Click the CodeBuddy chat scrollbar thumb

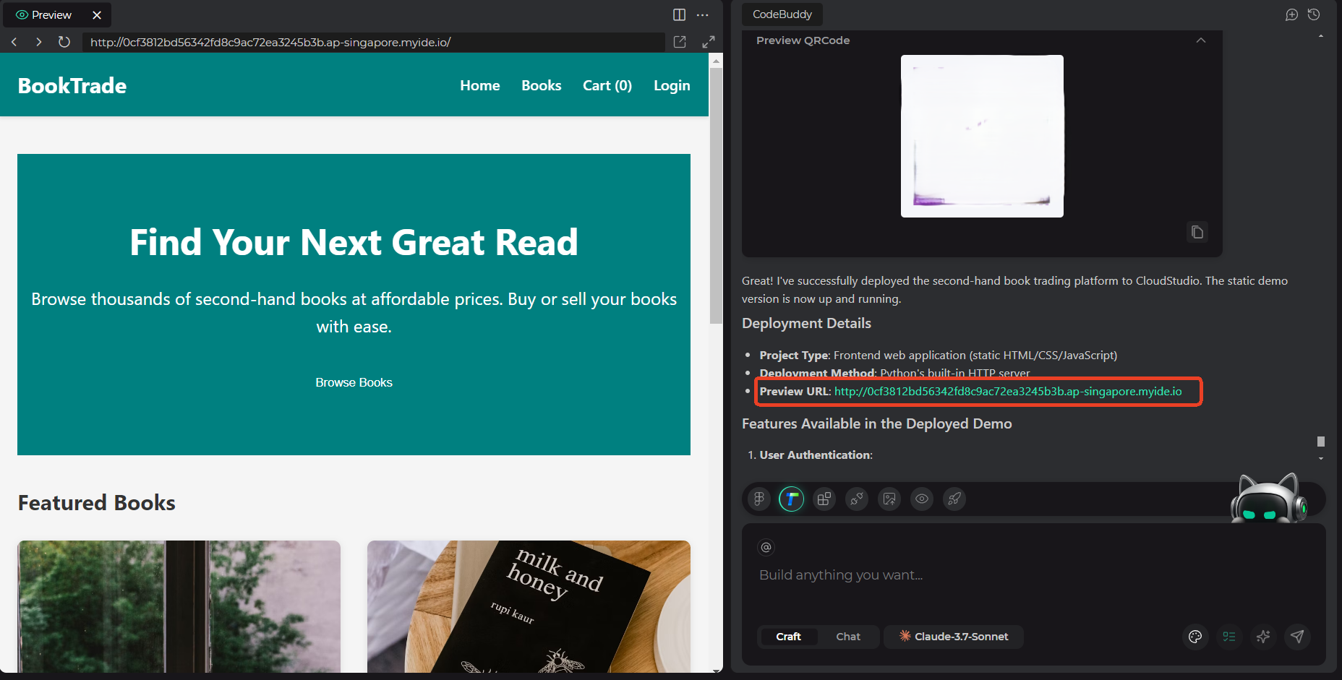(x=1321, y=442)
